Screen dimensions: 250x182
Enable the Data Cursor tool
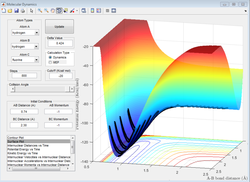65,11
